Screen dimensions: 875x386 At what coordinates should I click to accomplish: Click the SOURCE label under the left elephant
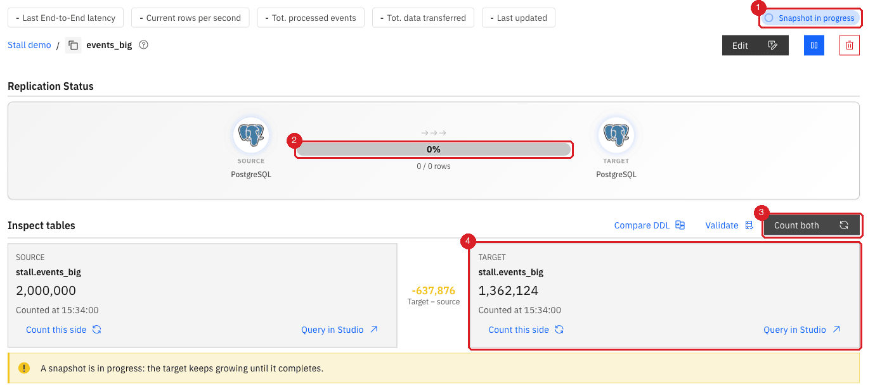[x=251, y=161]
